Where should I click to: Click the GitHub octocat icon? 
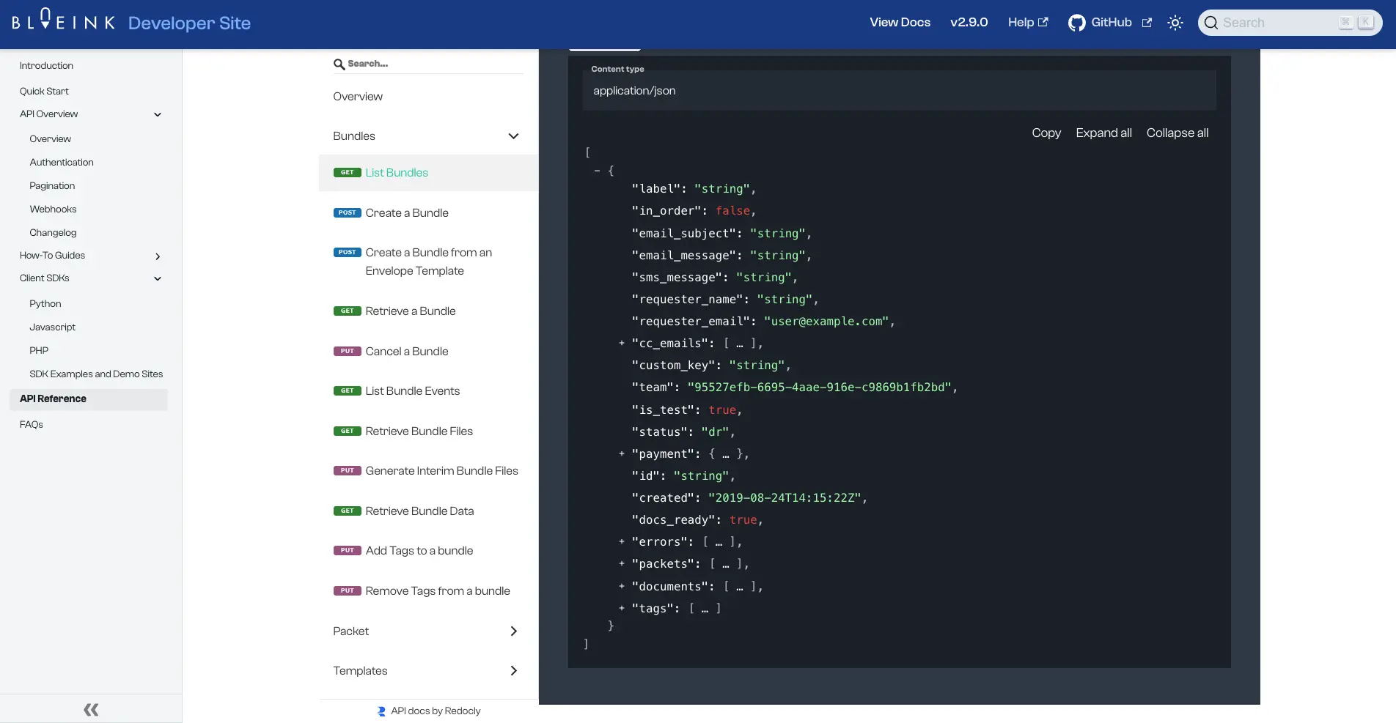[1076, 23]
